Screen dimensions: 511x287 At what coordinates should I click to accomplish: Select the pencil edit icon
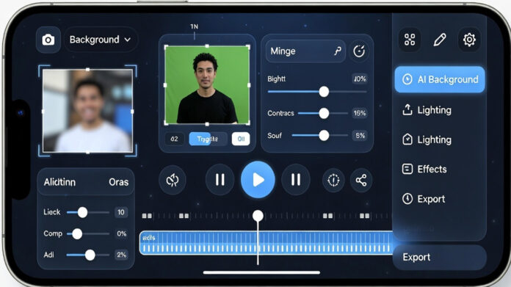click(439, 40)
